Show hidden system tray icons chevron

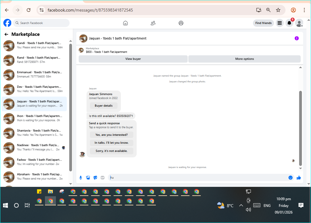click(241, 206)
